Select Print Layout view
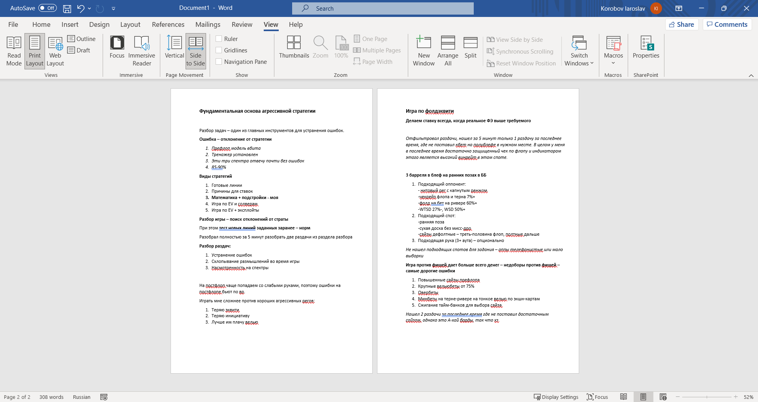This screenshot has width=758, height=402. pos(35,51)
